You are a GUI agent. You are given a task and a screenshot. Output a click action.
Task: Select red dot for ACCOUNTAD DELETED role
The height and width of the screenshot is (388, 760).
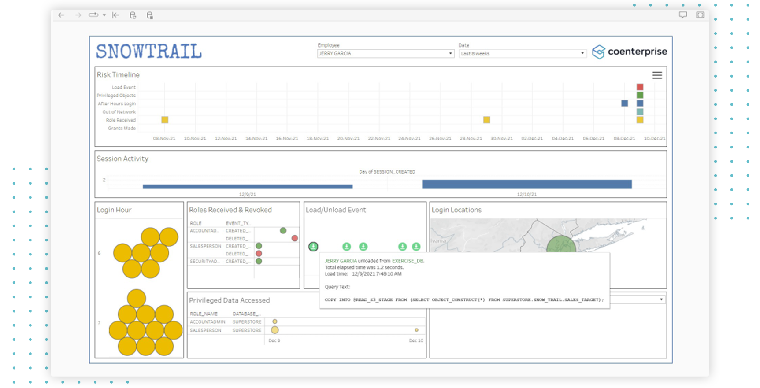point(294,238)
